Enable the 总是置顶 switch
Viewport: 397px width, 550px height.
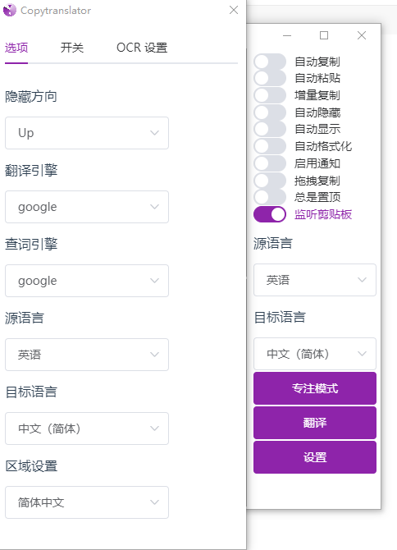[x=270, y=197]
